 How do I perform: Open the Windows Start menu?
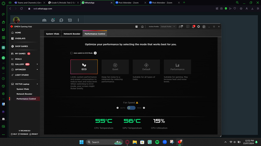pos(82,142)
